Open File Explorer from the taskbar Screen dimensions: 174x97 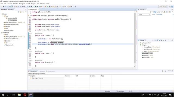[x=19, y=95]
